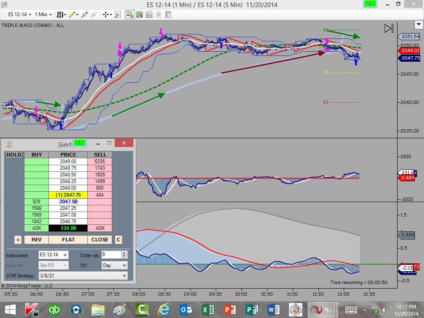Click the zoom in magnifier icon

coord(84,14)
